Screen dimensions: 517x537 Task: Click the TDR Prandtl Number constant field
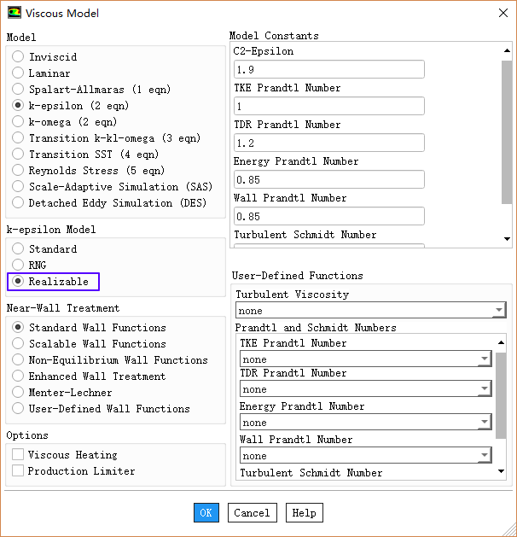pyautogui.click(x=329, y=143)
